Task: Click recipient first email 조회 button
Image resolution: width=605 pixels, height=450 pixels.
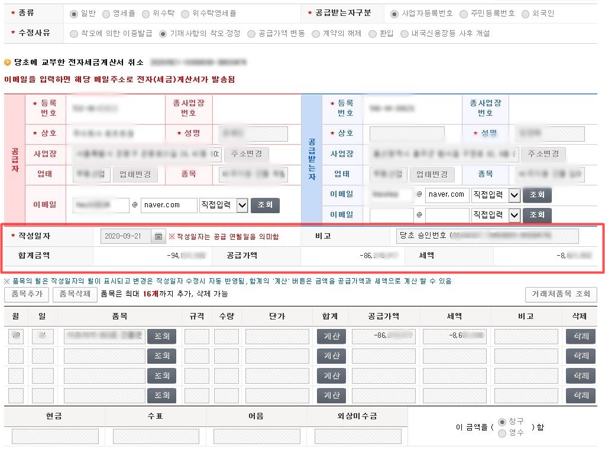Action: (537, 195)
